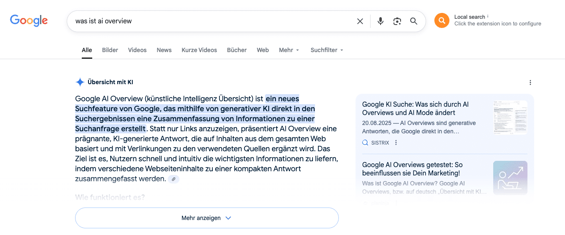Click 'Click the extension icon to configure' text

tap(498, 24)
